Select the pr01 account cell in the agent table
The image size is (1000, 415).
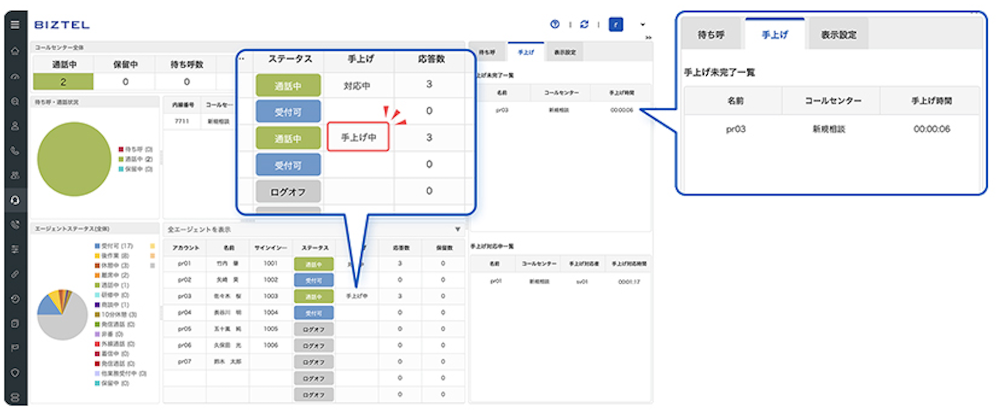pyautogui.click(x=185, y=264)
